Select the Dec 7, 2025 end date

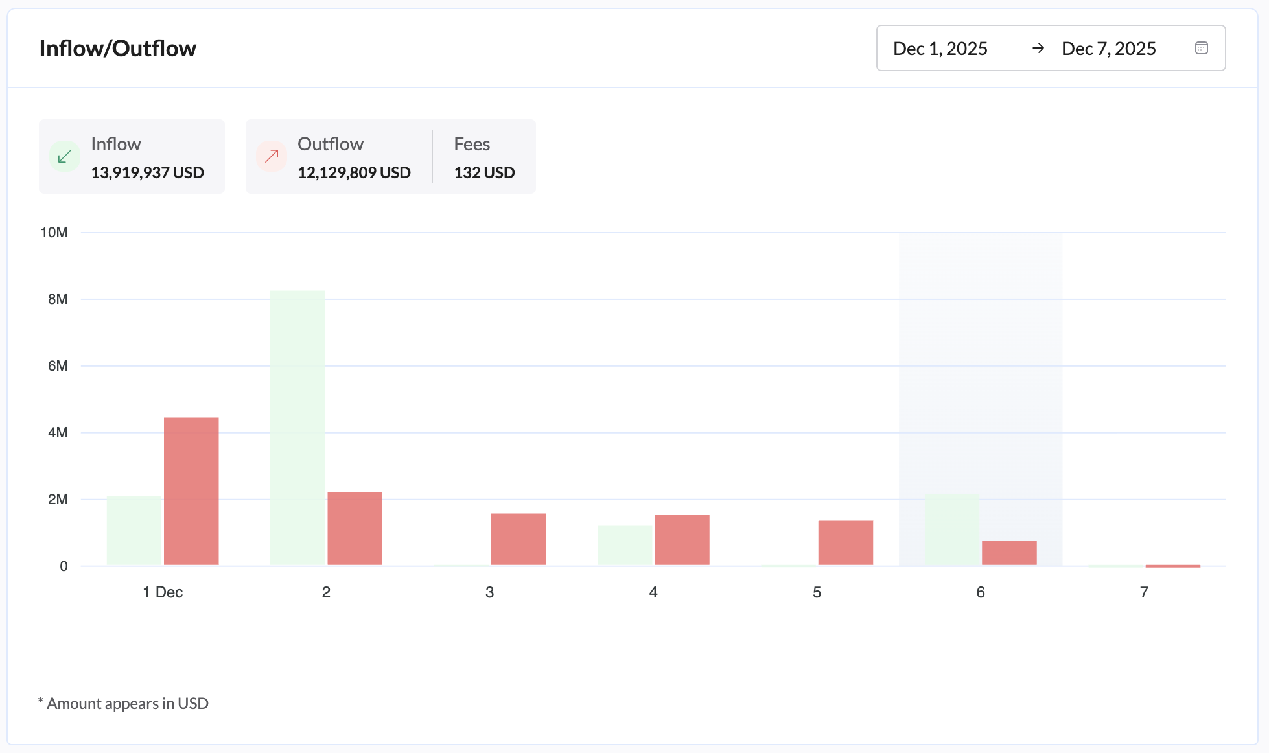point(1108,49)
